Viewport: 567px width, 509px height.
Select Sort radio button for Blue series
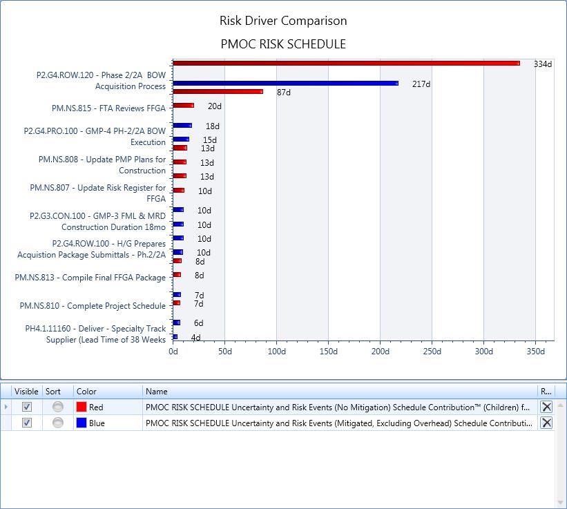coord(58,423)
